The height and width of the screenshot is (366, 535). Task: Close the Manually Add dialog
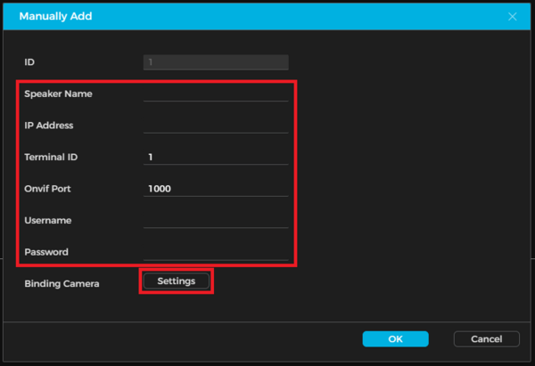pyautogui.click(x=512, y=16)
